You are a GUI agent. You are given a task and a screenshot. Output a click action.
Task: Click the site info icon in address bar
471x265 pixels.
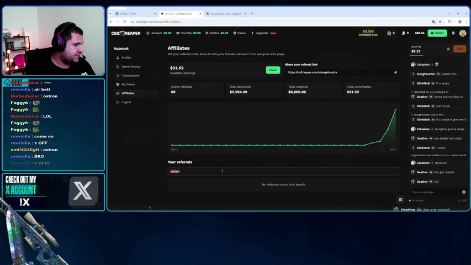click(x=133, y=22)
